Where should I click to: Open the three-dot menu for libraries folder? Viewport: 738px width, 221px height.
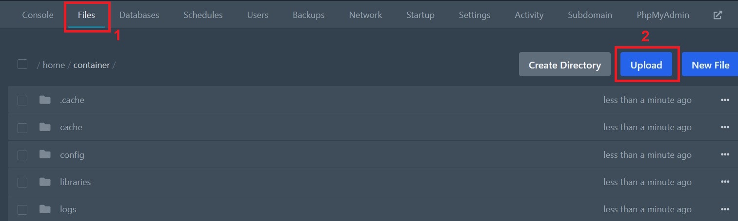[725, 182]
